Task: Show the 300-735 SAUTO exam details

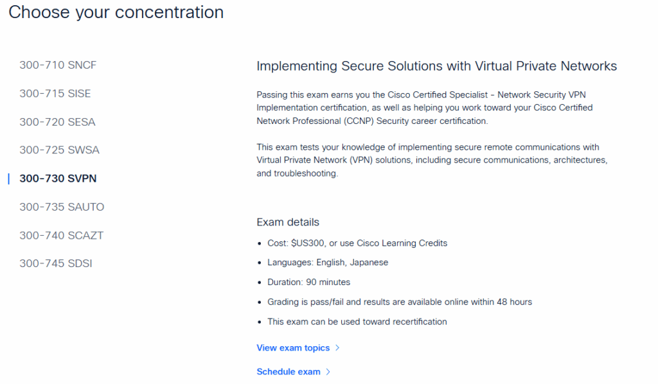Action: pyautogui.click(x=62, y=207)
